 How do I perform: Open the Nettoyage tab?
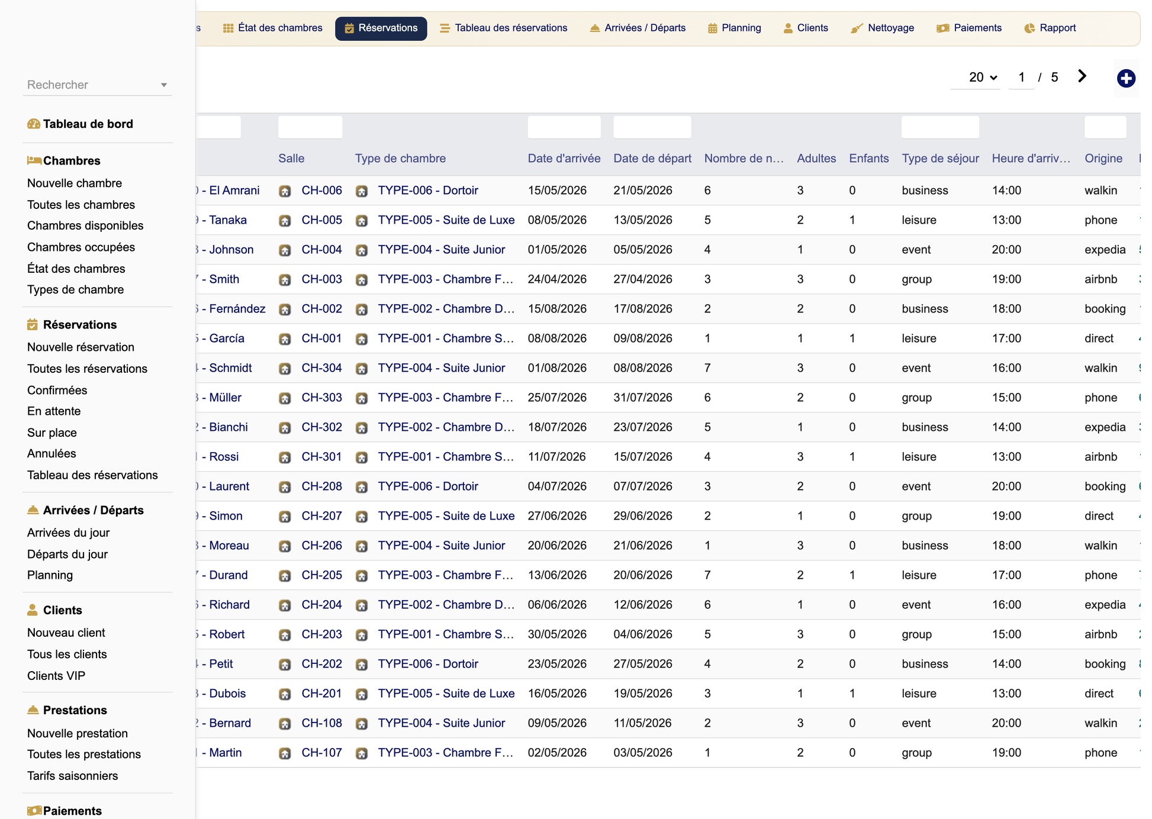(883, 28)
